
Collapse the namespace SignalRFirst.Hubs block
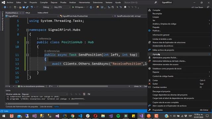27,30
